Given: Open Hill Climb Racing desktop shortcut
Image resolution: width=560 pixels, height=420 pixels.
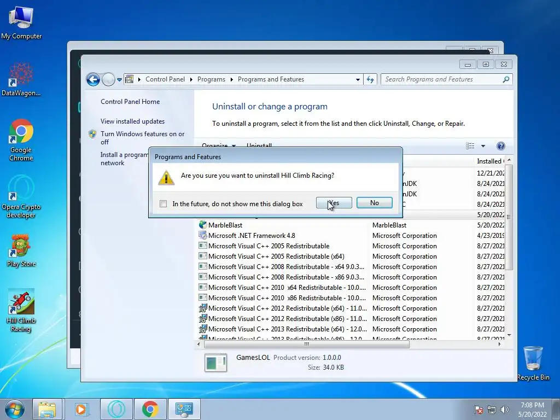Looking at the screenshot, I should [x=21, y=311].
